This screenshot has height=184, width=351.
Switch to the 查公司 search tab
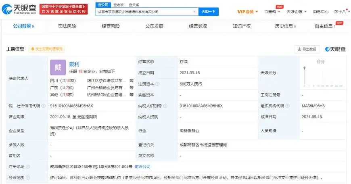pos(103,5)
